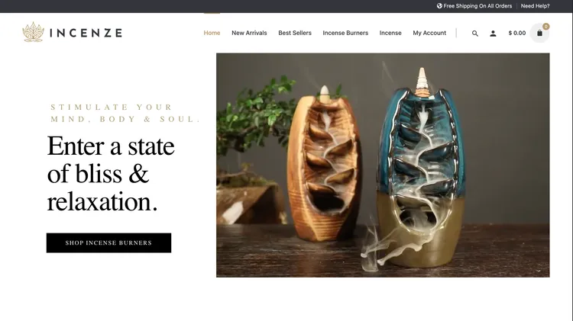Open My Account from navigation

tap(429, 33)
